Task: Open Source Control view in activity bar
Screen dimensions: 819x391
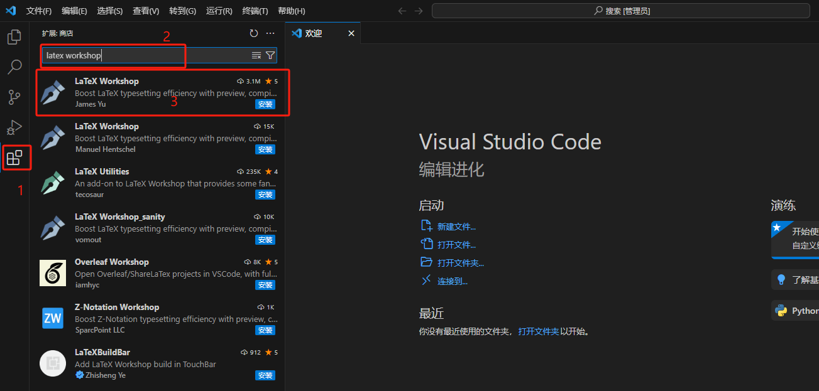Action: coord(14,97)
